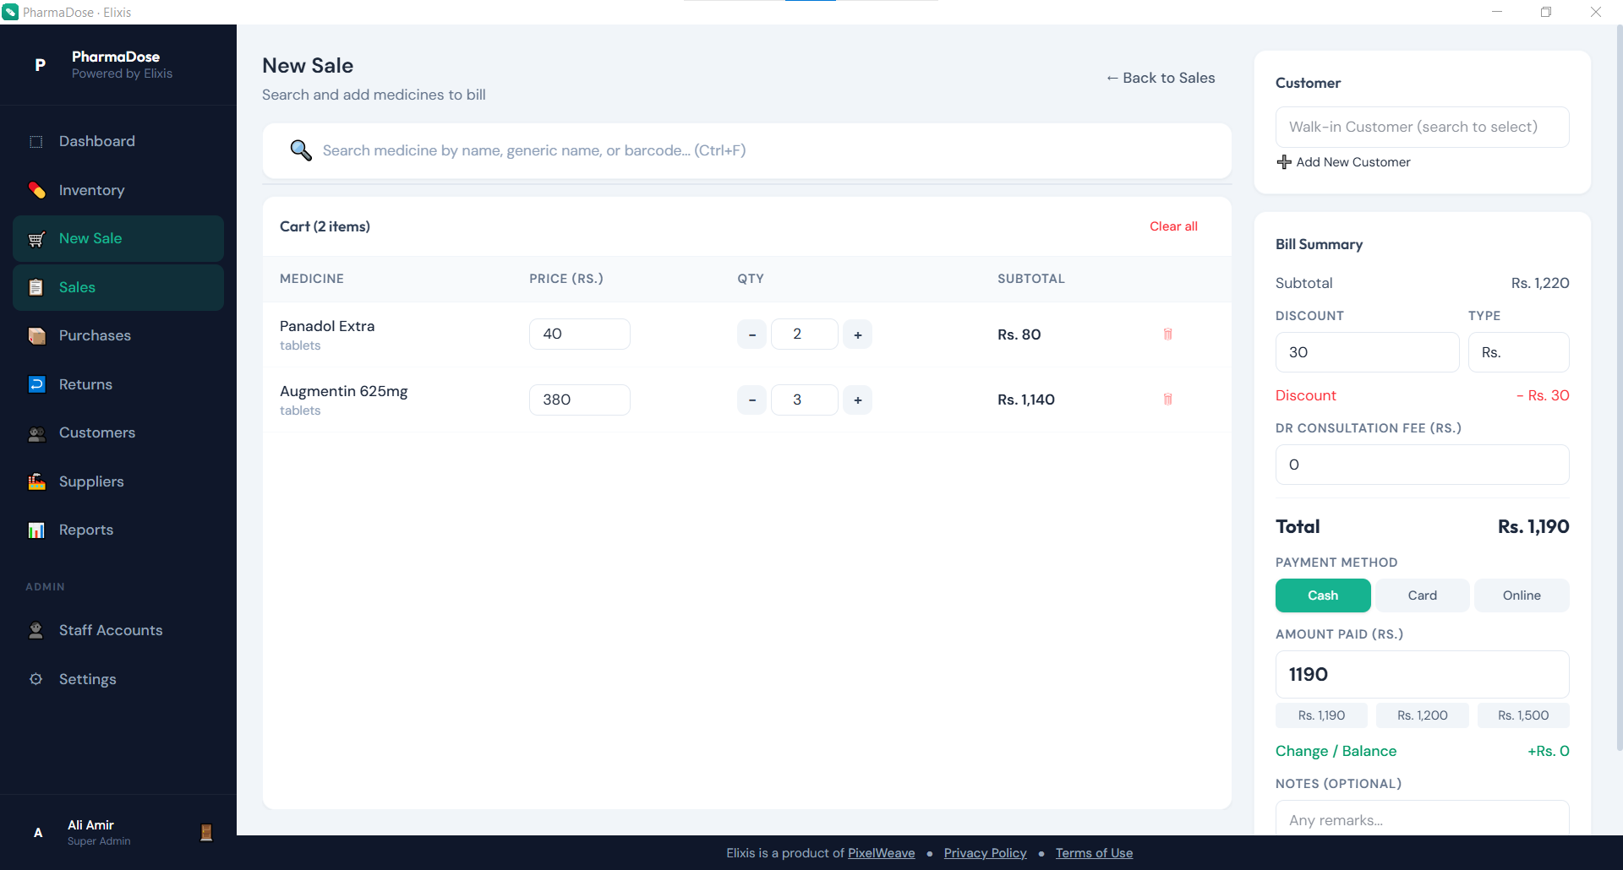1623x870 pixels.
Task: Increase Panadol Extra quantity
Action: 857,334
